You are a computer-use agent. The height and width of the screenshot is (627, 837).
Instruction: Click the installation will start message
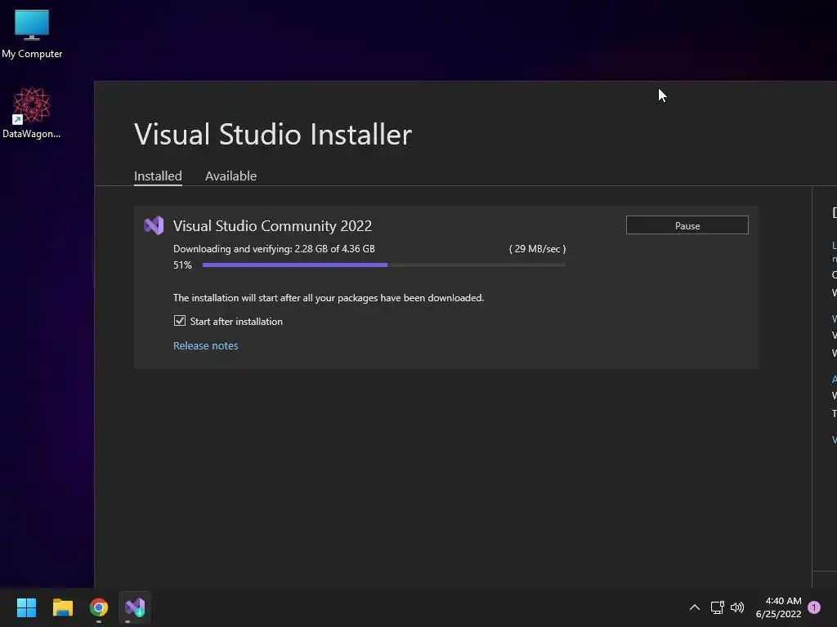pyautogui.click(x=329, y=298)
